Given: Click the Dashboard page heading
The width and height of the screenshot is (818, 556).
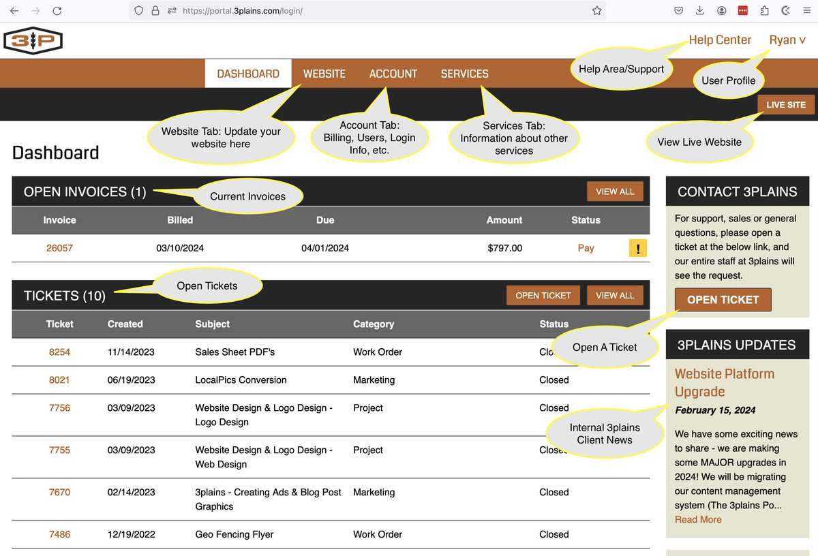Looking at the screenshot, I should click(x=56, y=153).
